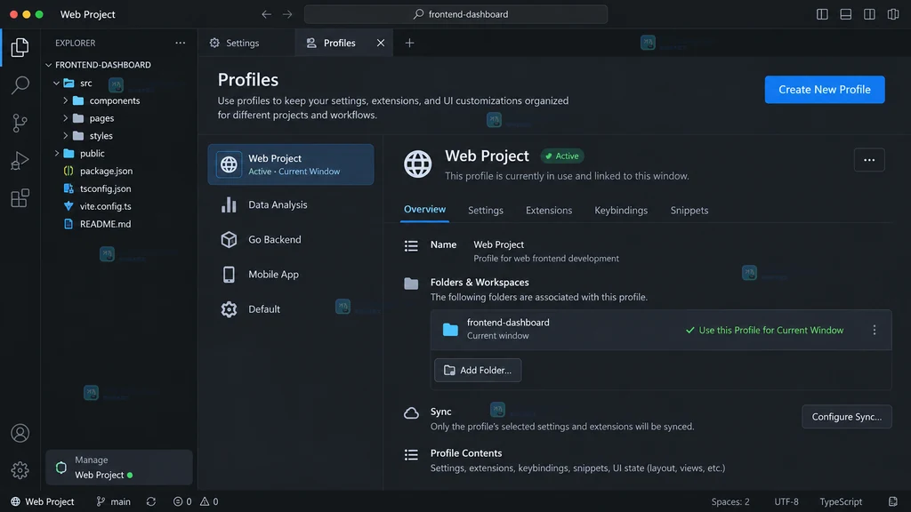Open the notifications icon in status bar
Image resolution: width=911 pixels, height=512 pixels.
point(893,501)
